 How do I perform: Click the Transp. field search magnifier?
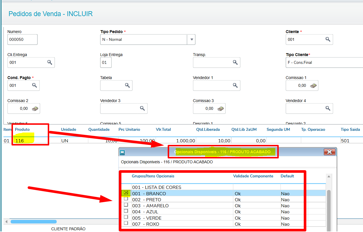point(235,62)
